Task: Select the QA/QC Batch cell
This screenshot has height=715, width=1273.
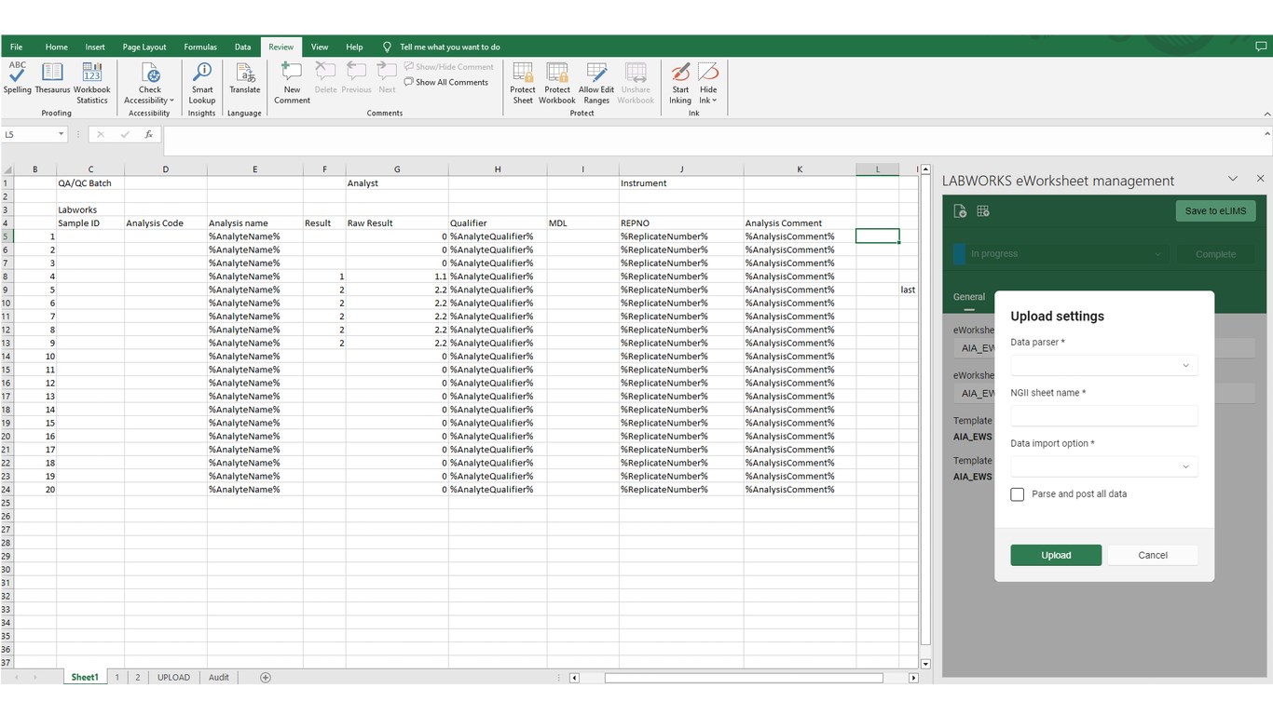Action: (x=90, y=183)
